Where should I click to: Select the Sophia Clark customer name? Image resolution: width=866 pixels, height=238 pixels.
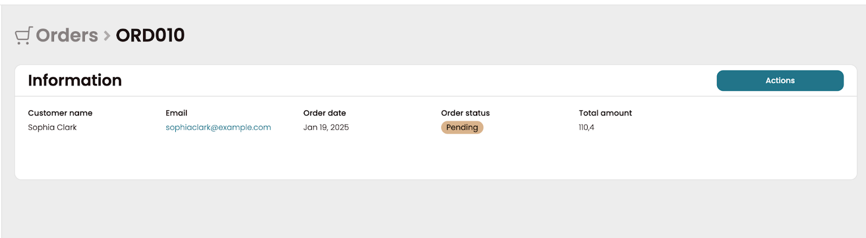[53, 127]
